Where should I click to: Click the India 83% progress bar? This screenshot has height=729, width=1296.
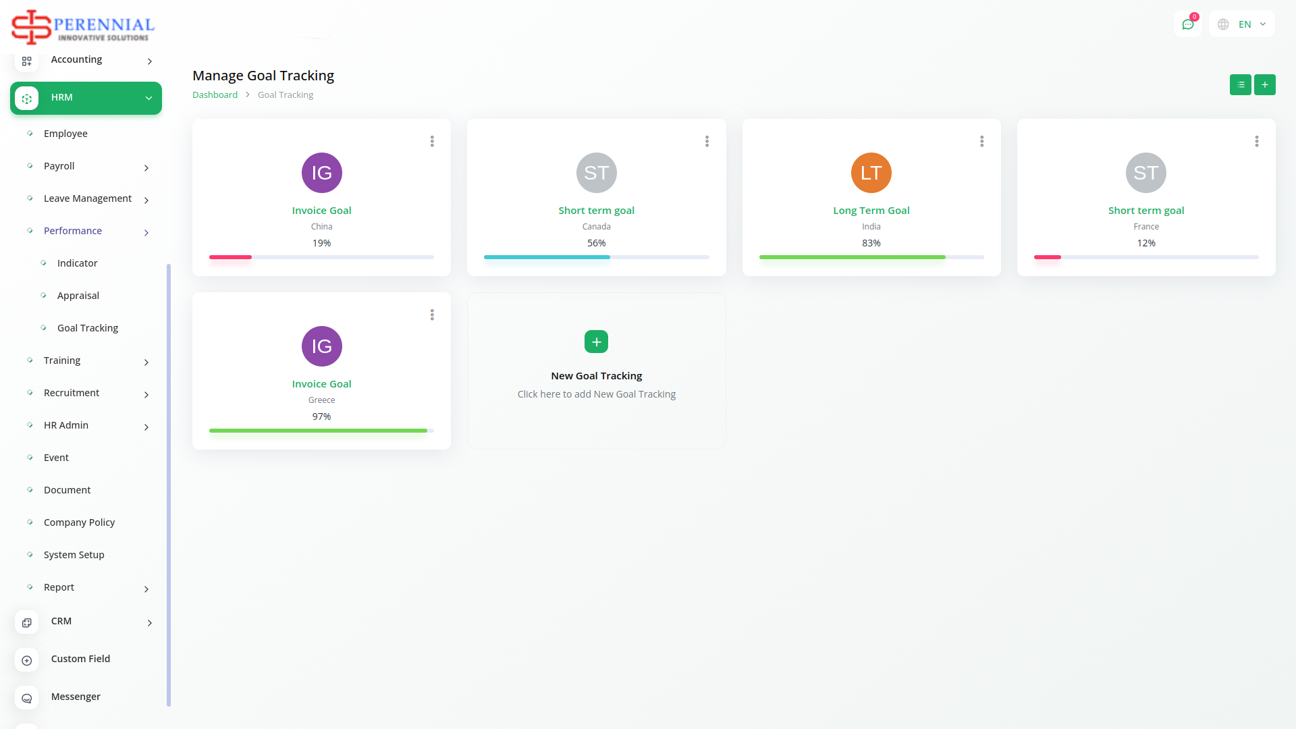871,257
